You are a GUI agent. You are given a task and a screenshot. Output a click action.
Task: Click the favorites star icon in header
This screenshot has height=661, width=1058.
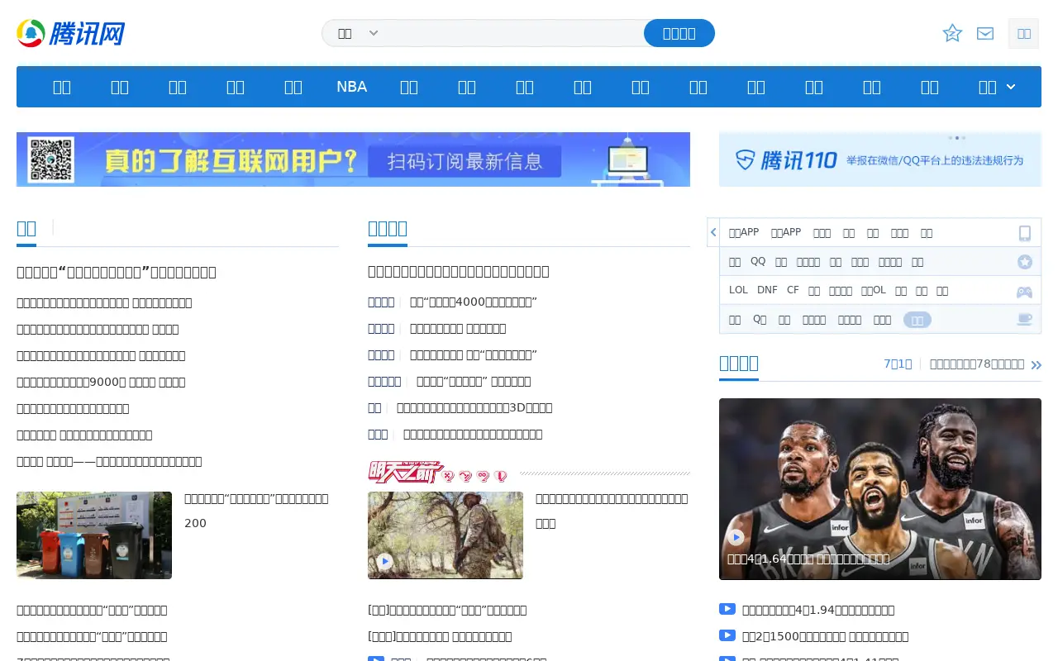[x=952, y=33]
